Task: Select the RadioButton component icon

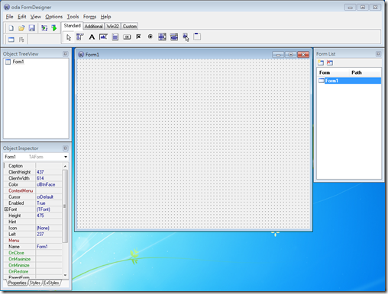Action: click(150, 37)
